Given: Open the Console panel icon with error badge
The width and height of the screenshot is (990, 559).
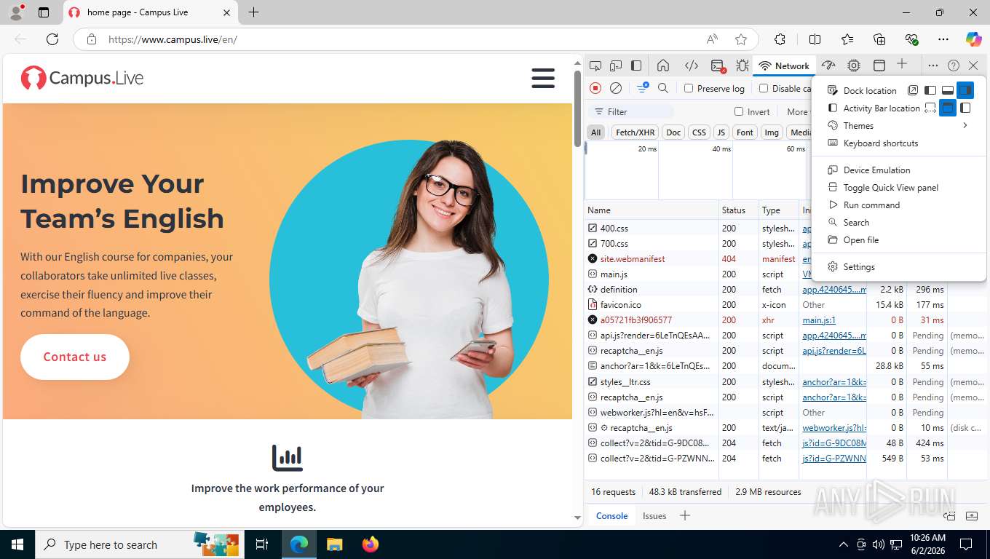Looking at the screenshot, I should pos(718,66).
